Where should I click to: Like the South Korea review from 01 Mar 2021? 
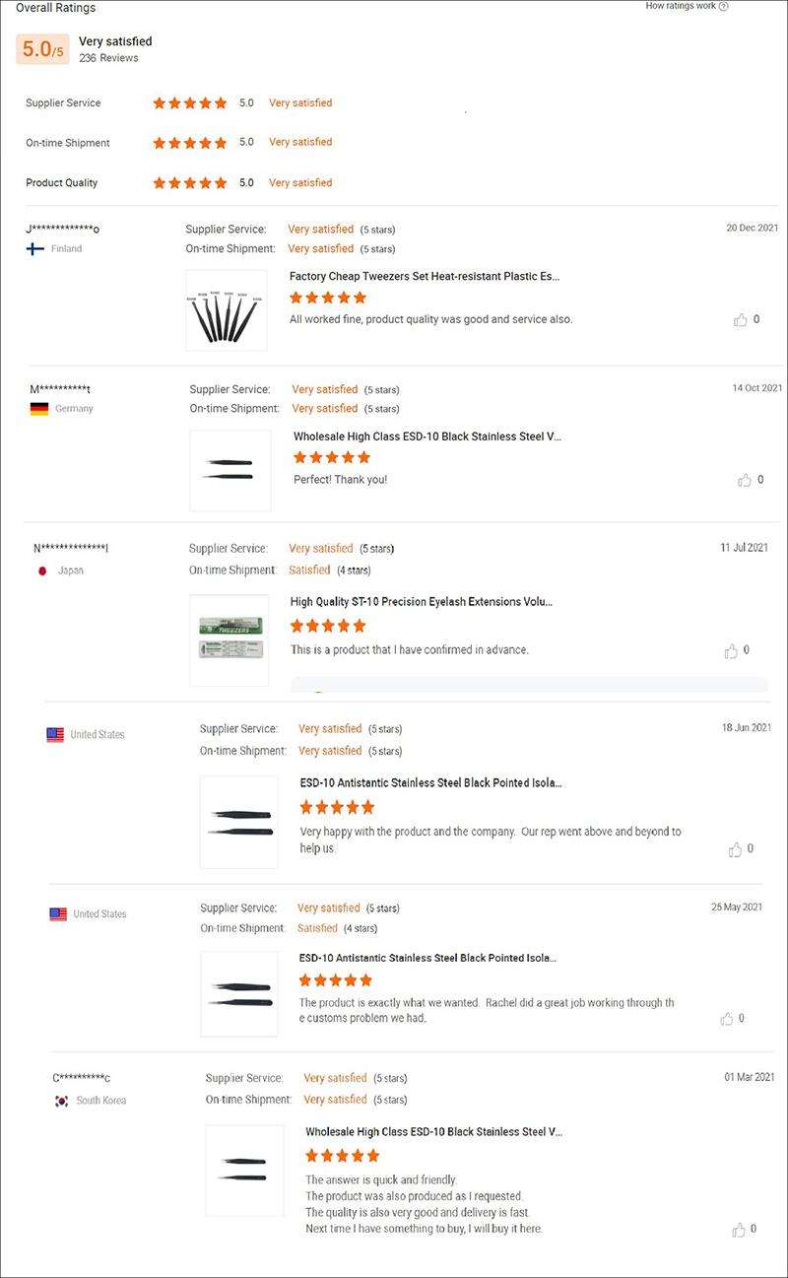(x=739, y=1229)
